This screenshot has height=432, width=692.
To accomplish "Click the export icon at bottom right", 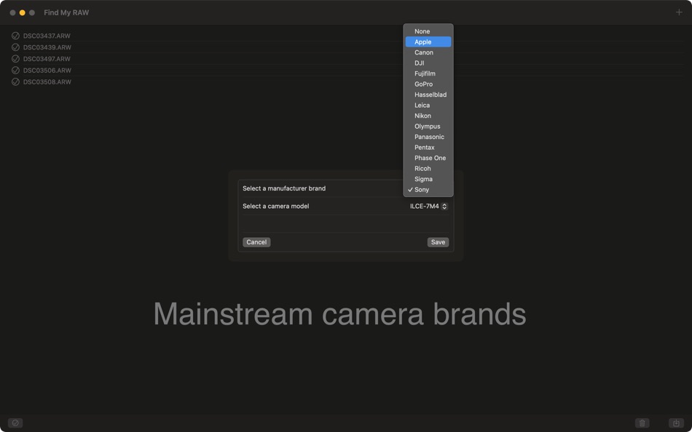I will (x=676, y=423).
